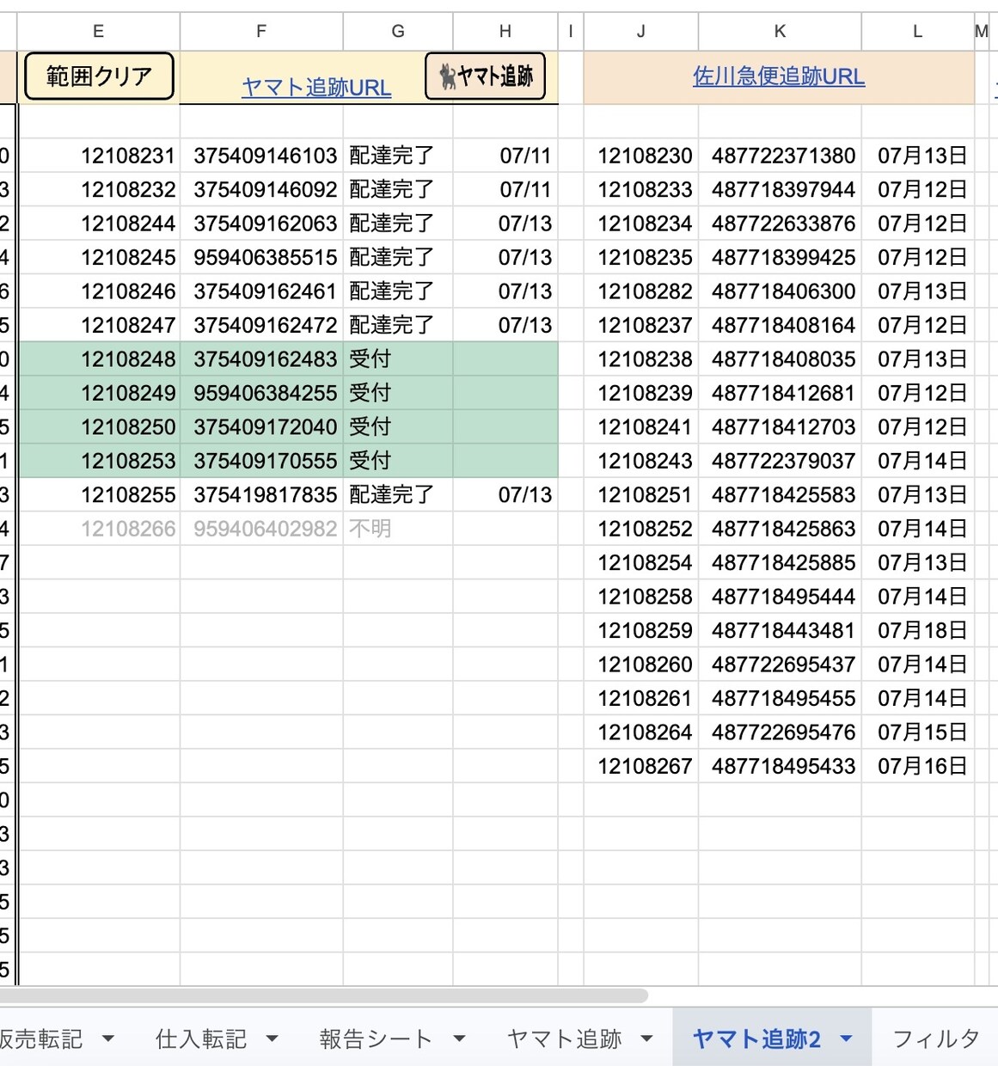Open the ヤマト追跡 tab dropdown arrow
The image size is (998, 1066).
coord(646,1038)
